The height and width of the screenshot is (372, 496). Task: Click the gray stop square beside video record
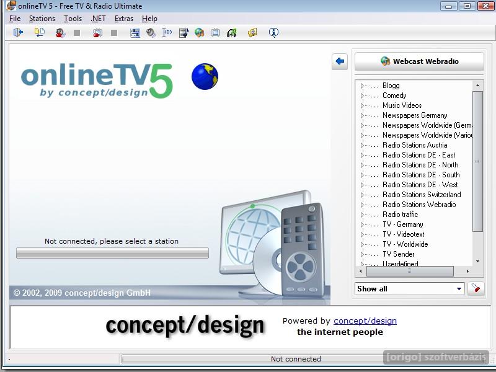coord(114,33)
